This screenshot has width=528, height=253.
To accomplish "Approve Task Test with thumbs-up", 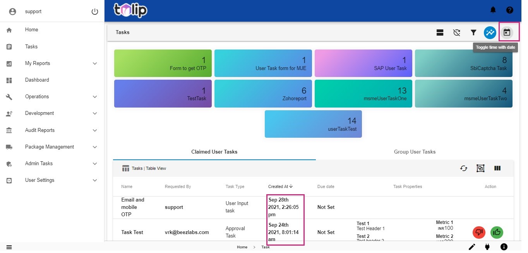I will pyautogui.click(x=497, y=232).
